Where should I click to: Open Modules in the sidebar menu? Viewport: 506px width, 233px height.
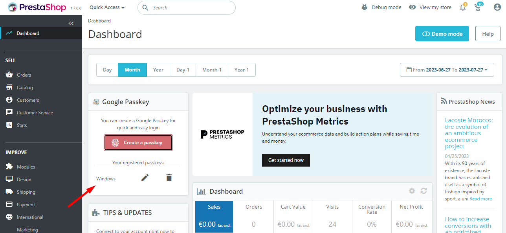click(x=26, y=167)
